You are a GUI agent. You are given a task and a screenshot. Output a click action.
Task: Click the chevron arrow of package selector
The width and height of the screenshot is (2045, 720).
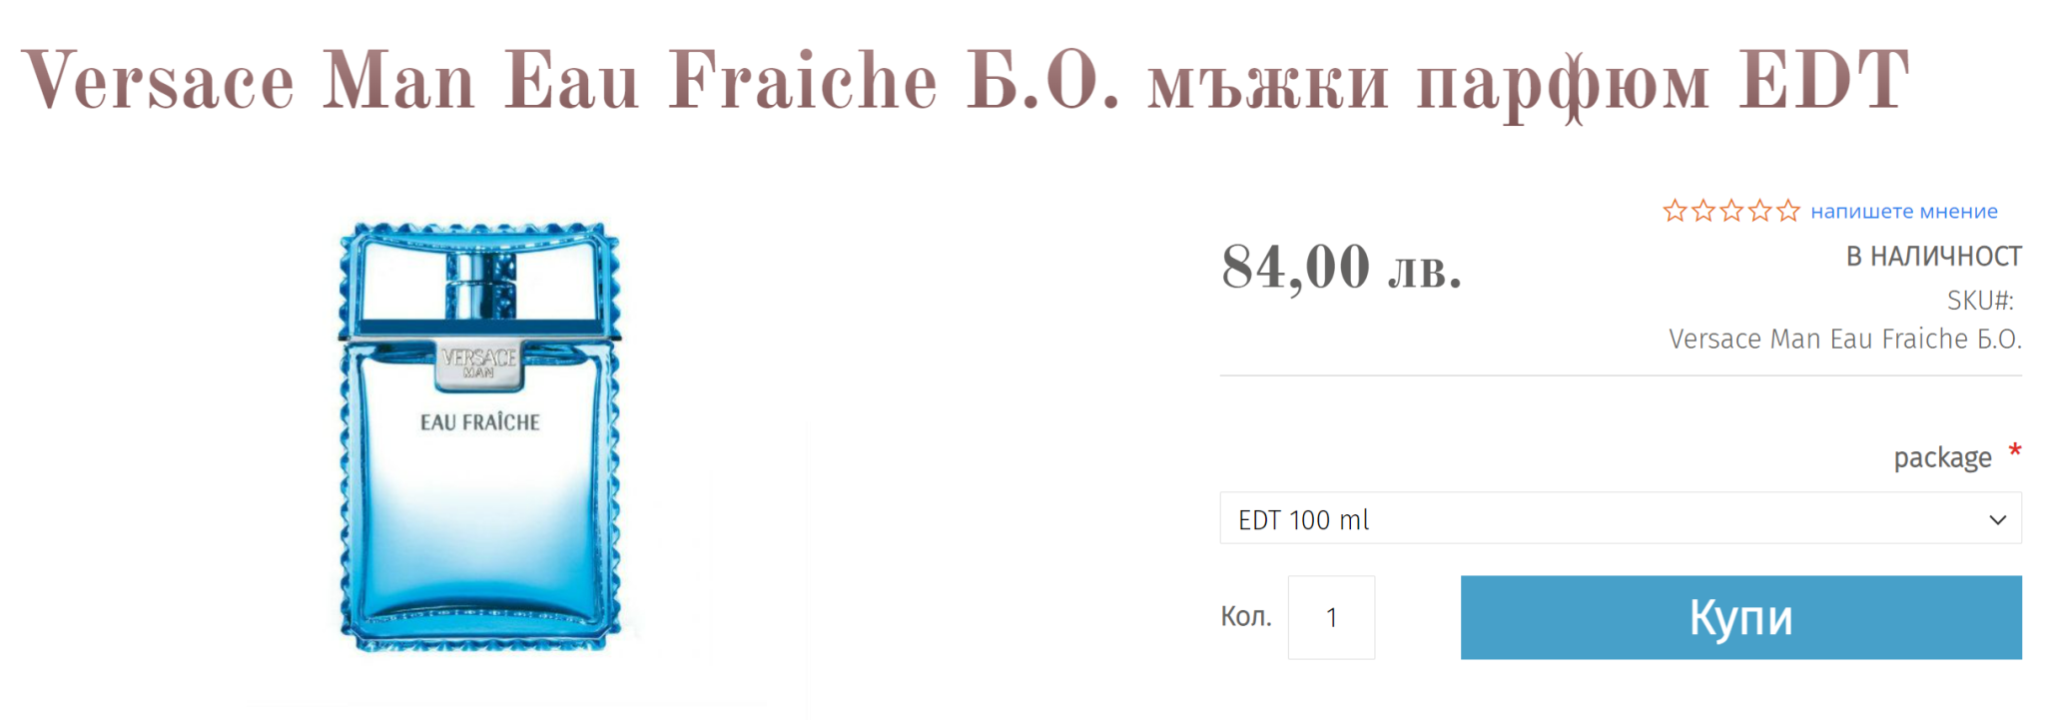click(x=1997, y=519)
